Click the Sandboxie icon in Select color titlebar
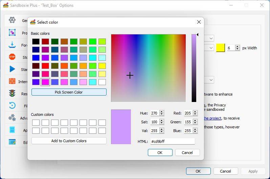This screenshot has height=179, width=270. point(33,22)
